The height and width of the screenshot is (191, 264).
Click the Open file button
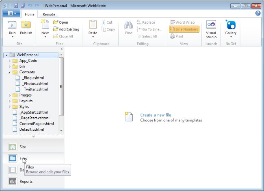pyautogui.click(x=61, y=22)
